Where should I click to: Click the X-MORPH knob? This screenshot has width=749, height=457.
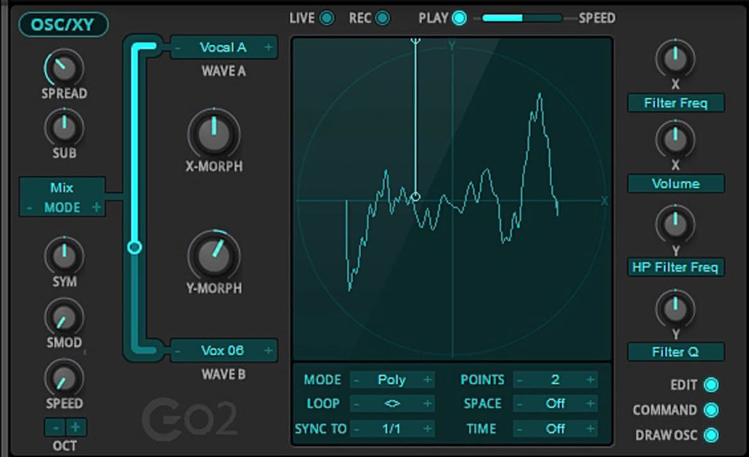point(214,133)
